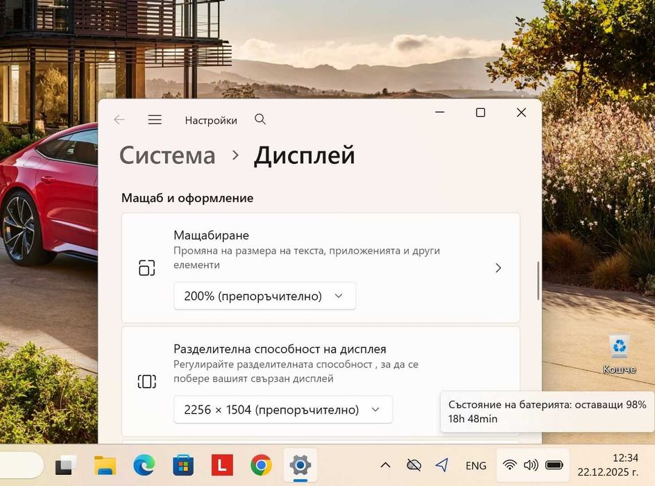
Task: Launch Microsoft Edge from the taskbar
Action: coord(144,465)
